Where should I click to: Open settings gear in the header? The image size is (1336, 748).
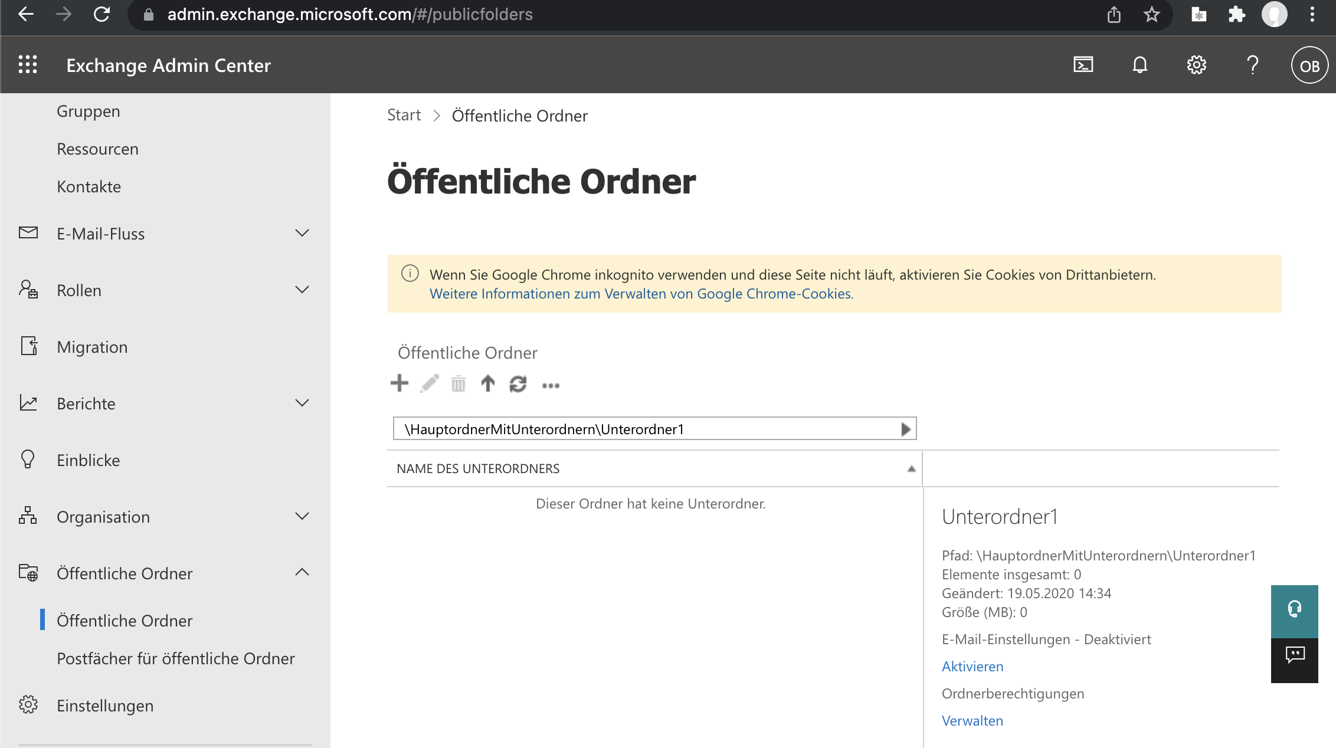pyautogui.click(x=1196, y=65)
